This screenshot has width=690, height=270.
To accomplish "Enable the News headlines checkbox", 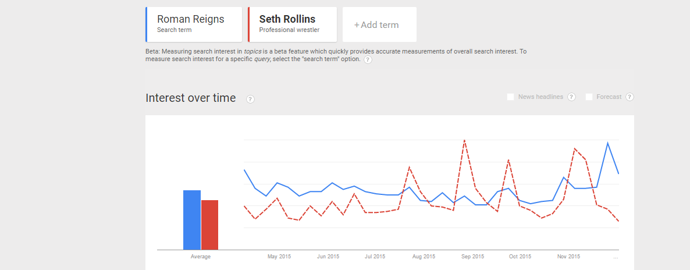I will (x=510, y=97).
